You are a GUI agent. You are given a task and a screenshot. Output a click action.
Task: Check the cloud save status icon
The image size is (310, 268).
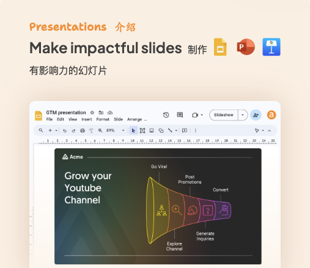point(110,113)
